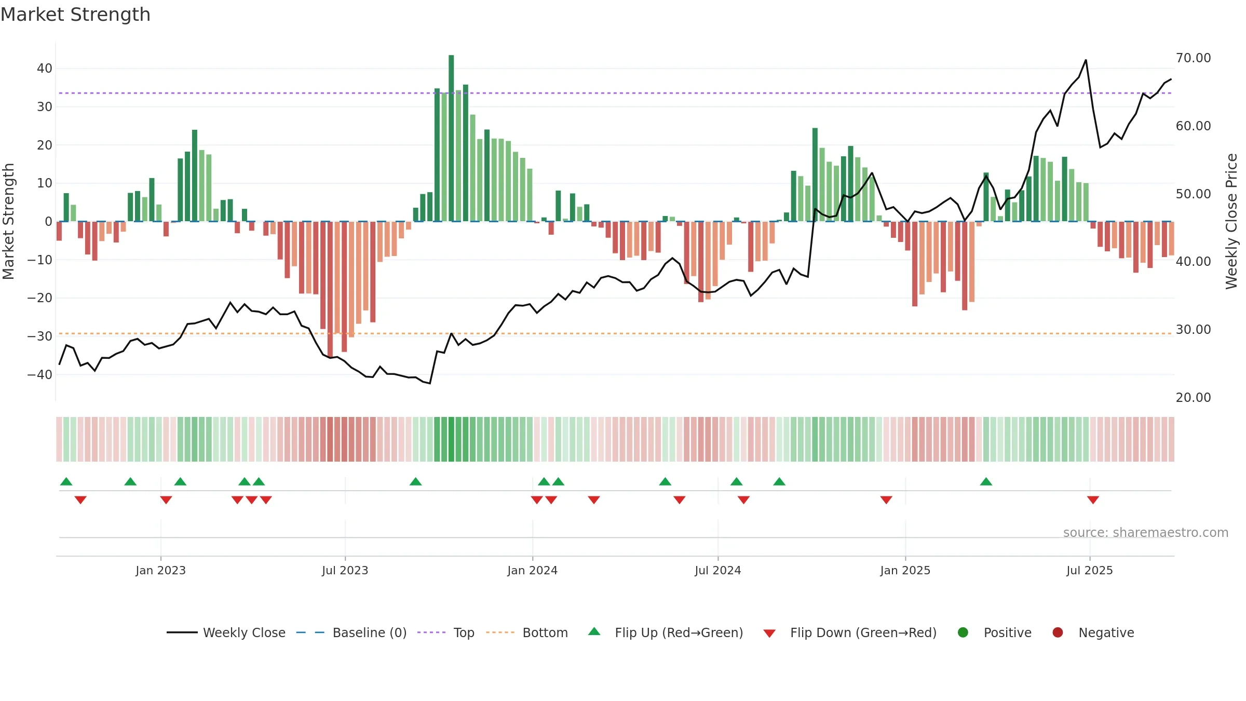Viewport: 1246px width, 701px height.
Task: Click the Jul 2024 axis label
Action: [718, 570]
